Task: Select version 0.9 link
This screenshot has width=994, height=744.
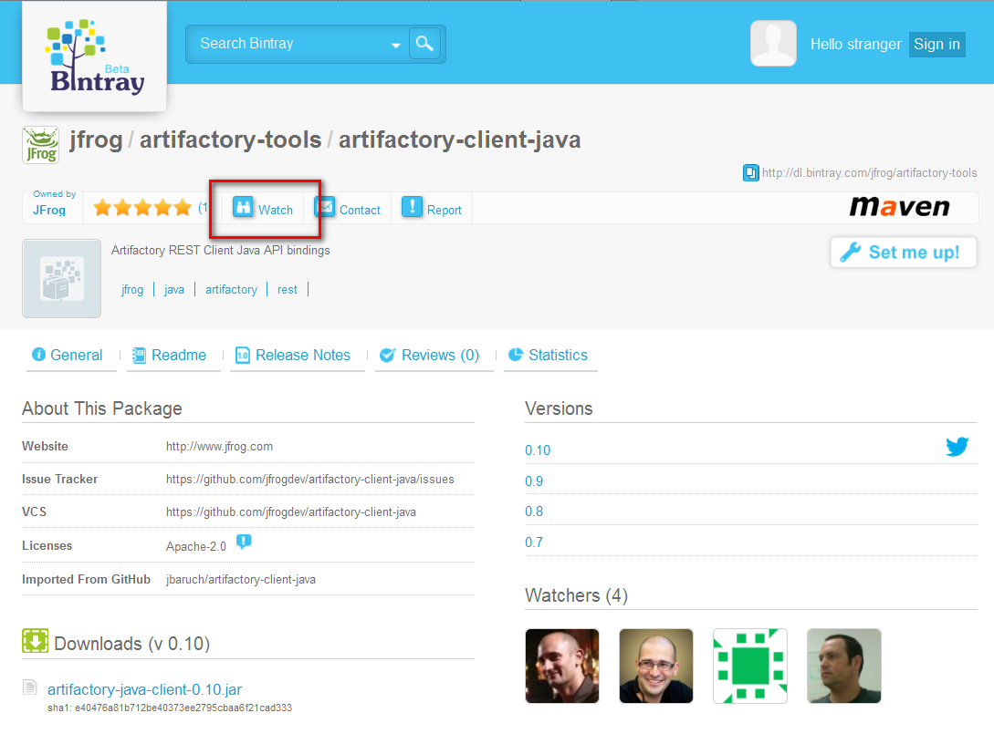Action: (534, 481)
